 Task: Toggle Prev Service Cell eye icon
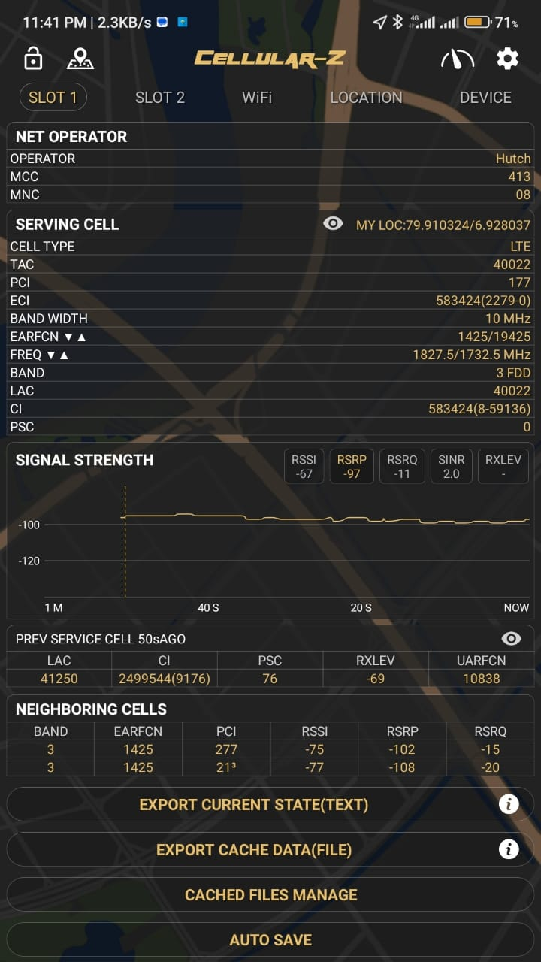pos(511,638)
